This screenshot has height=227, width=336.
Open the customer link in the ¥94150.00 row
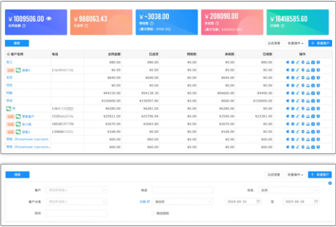click(x=9, y=93)
